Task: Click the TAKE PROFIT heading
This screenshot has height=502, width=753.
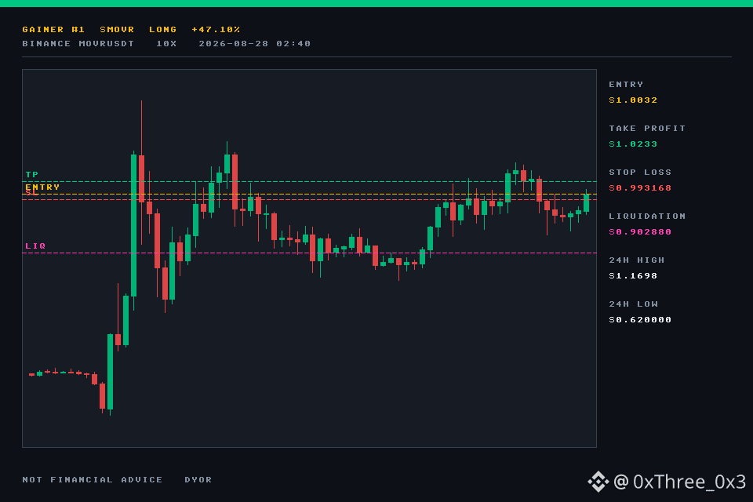Action: (647, 129)
